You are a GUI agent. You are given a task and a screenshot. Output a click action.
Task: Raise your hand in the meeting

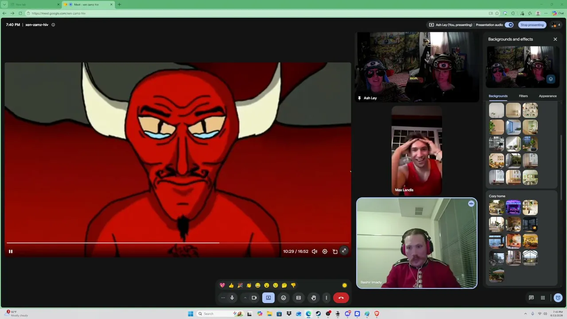pos(313,298)
